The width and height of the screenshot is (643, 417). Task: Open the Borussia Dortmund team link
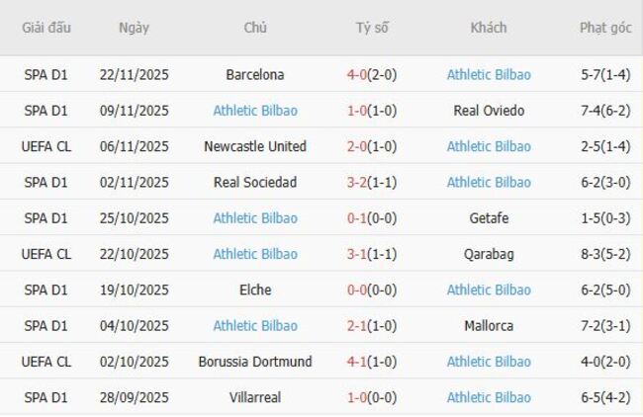tap(255, 362)
